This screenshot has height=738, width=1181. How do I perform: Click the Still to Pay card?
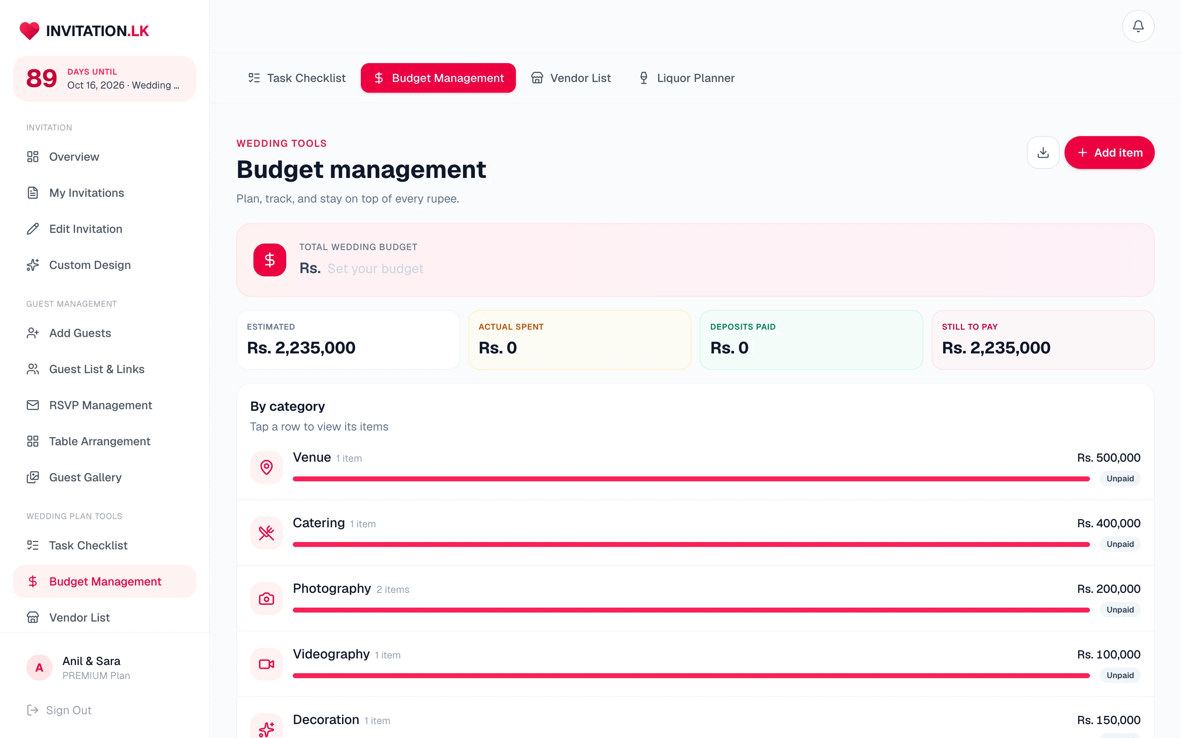coord(1043,340)
